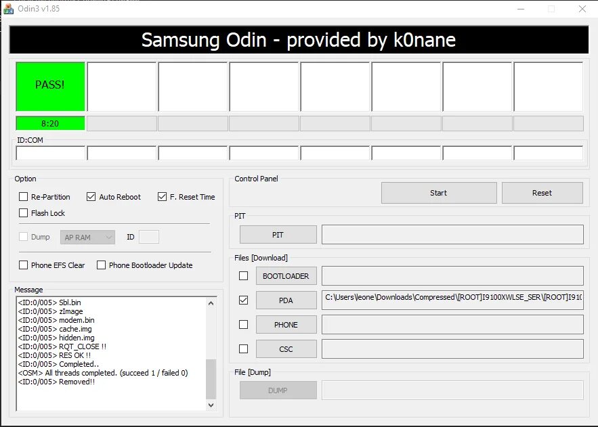
Task: Click the PIT file path field
Action: pos(452,234)
